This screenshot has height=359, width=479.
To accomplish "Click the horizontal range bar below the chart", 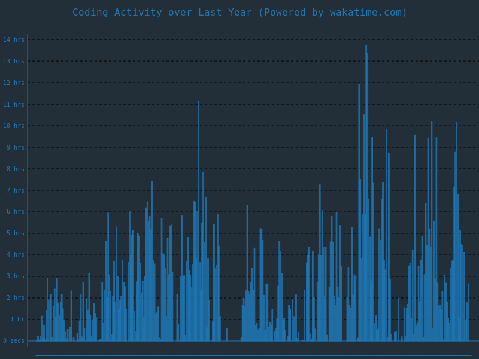I will (x=253, y=355).
